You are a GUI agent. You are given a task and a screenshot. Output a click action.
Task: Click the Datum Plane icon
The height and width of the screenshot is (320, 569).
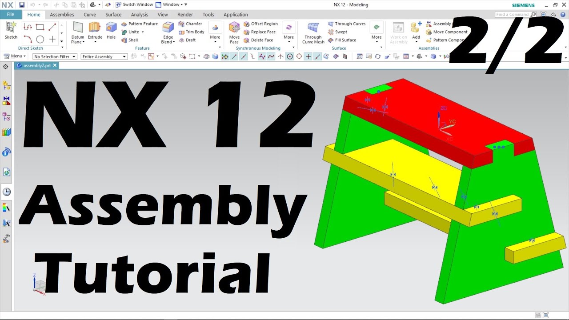78,28
